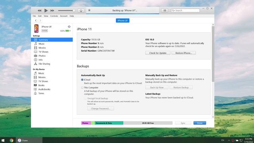This screenshot has width=254, height=143.
Task: Open the AirPlay output button
Action: (81, 11)
